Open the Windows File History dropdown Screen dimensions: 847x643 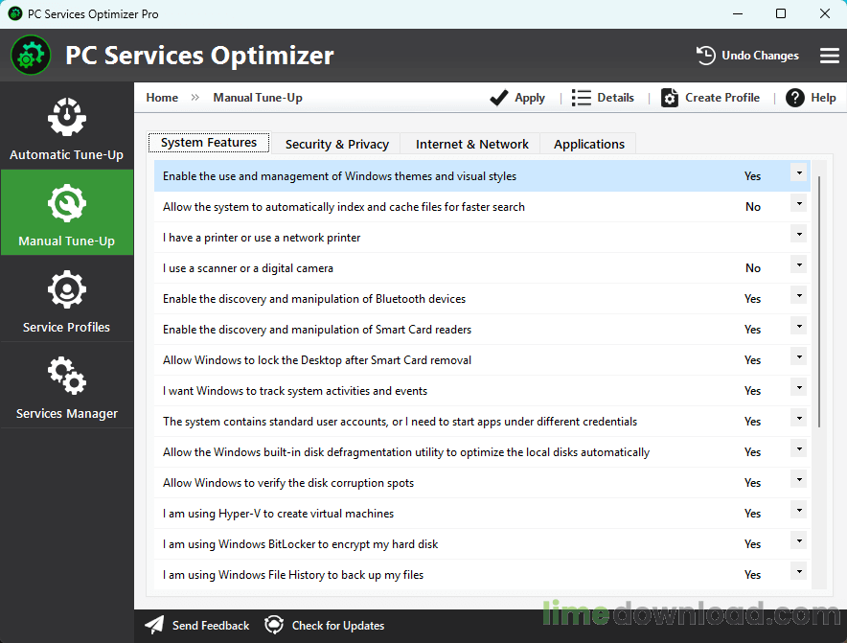(x=798, y=572)
